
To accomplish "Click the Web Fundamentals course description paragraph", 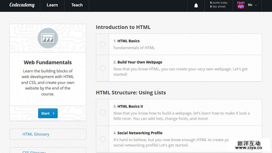I will click(48, 82).
